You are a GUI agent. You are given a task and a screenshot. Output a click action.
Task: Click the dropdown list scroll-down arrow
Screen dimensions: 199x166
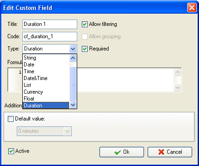click(x=73, y=105)
